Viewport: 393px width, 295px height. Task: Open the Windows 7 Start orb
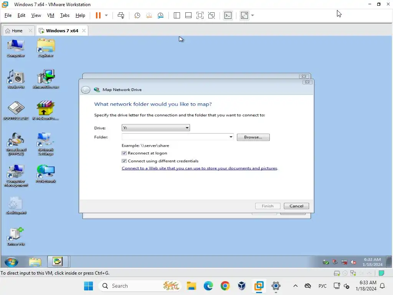[11, 262]
